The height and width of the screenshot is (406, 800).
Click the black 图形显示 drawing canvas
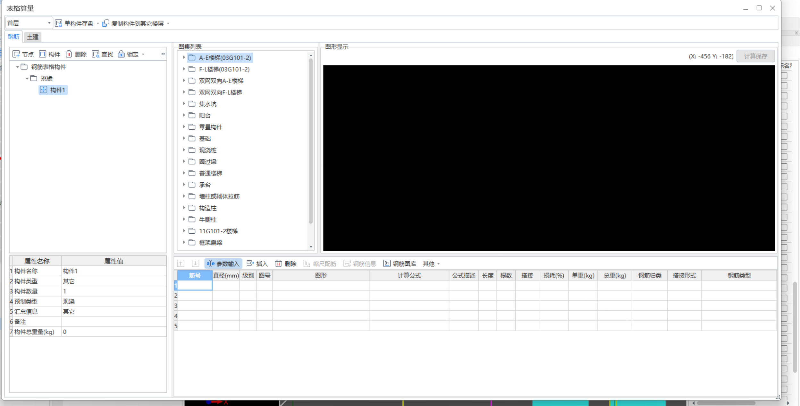(x=549, y=158)
